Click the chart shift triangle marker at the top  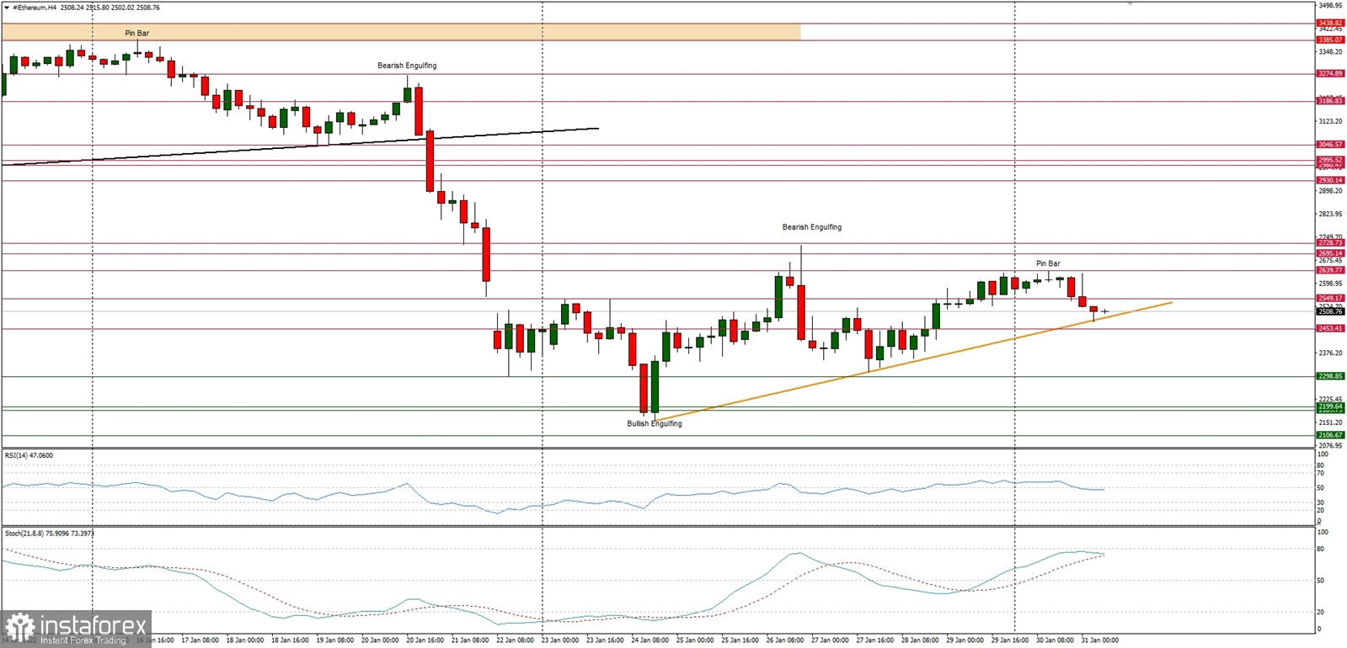tap(1131, 4)
